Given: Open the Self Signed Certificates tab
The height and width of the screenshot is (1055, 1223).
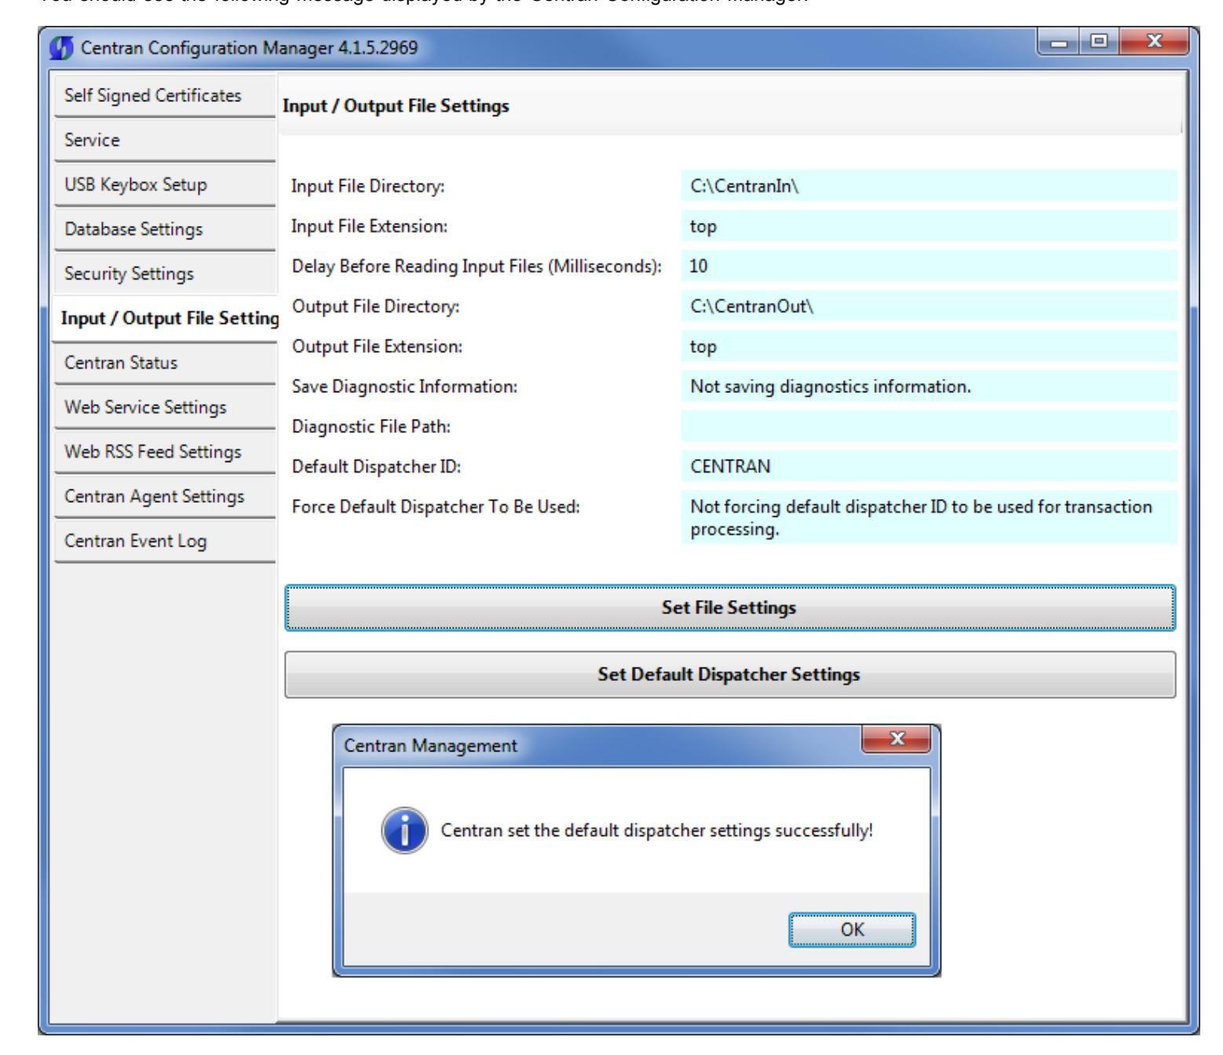Looking at the screenshot, I should click(166, 96).
